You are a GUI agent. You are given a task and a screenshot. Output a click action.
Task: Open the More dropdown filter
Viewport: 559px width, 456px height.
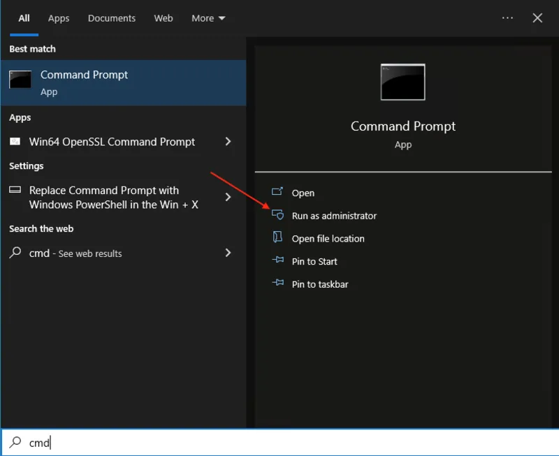click(208, 18)
